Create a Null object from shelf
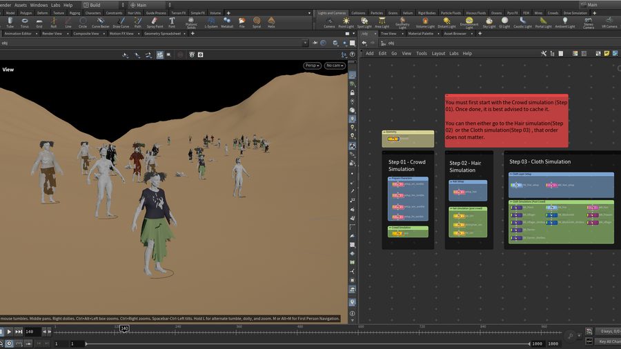 coord(53,22)
